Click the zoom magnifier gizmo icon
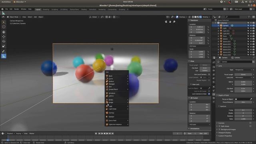 point(174,22)
